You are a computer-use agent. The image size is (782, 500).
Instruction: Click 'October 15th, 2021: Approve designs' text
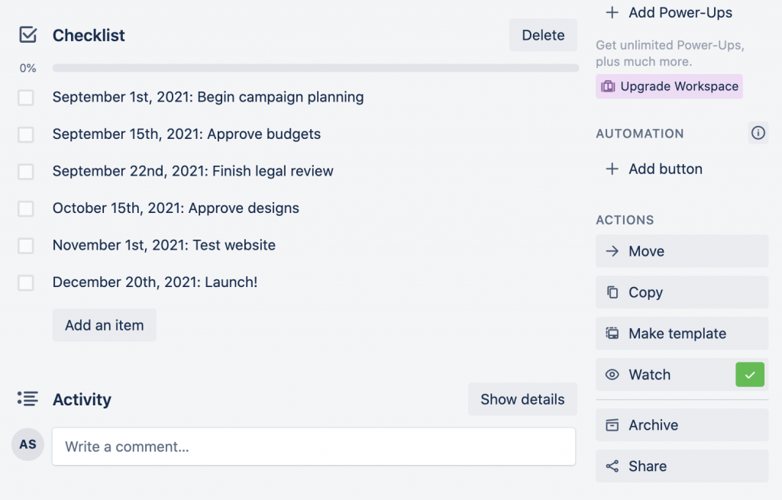176,208
